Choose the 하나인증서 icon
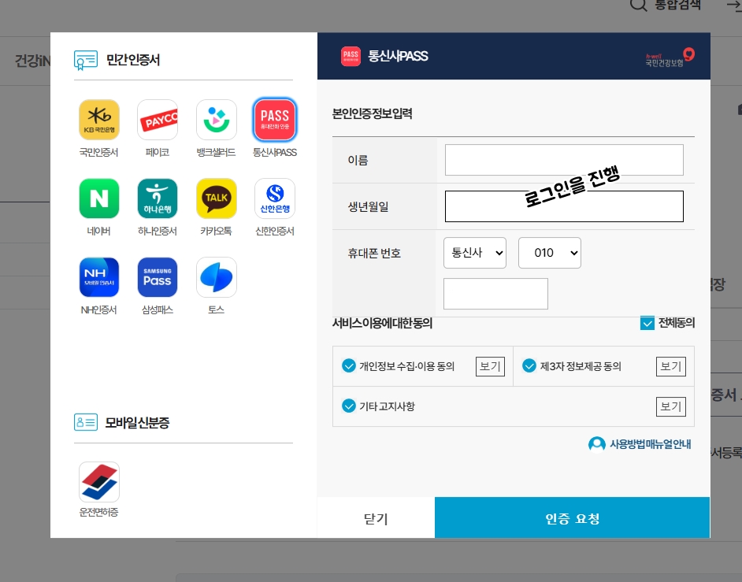Viewport: 742px width, 582px height. [158, 198]
